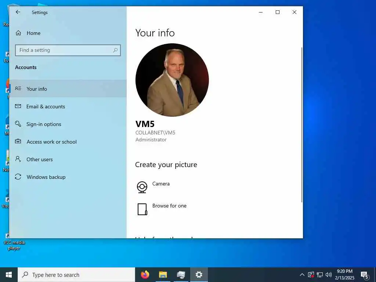This screenshot has height=282, width=376.
Task: Click the taskbar Type here to search box
Action: pyautogui.click(x=76, y=275)
